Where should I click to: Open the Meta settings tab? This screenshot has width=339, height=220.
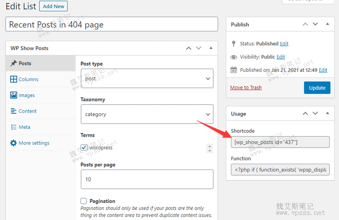[x=41, y=127]
